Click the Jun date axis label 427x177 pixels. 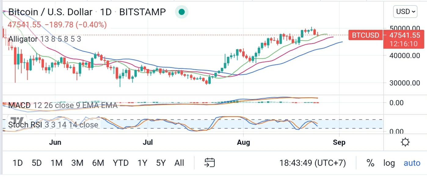click(x=55, y=142)
